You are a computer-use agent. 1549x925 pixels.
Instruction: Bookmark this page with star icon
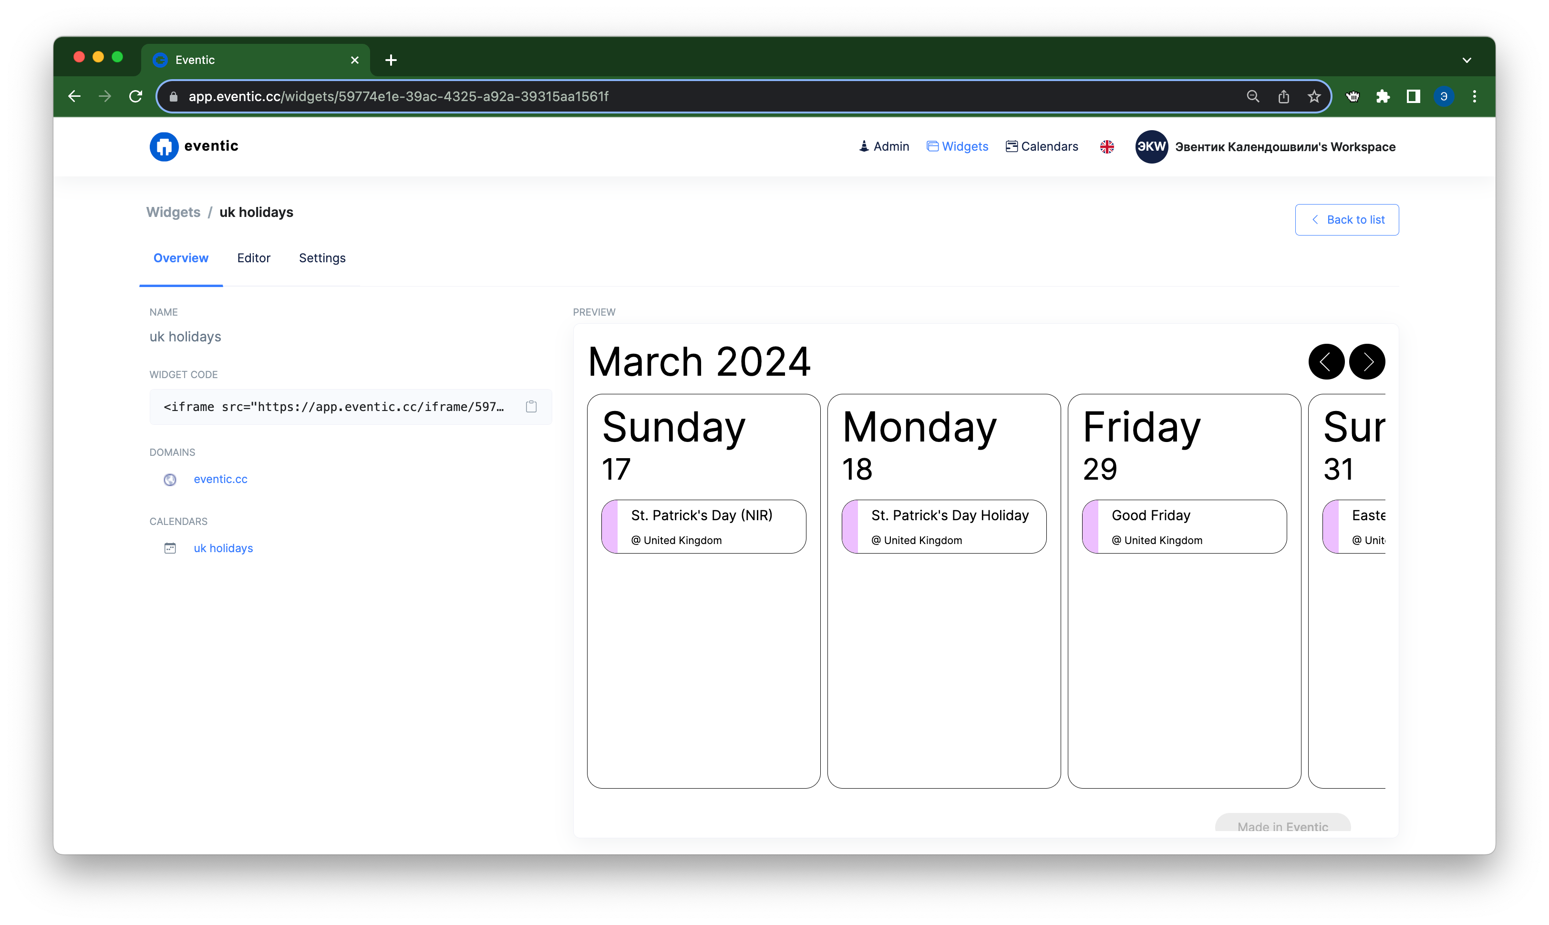coord(1314,96)
